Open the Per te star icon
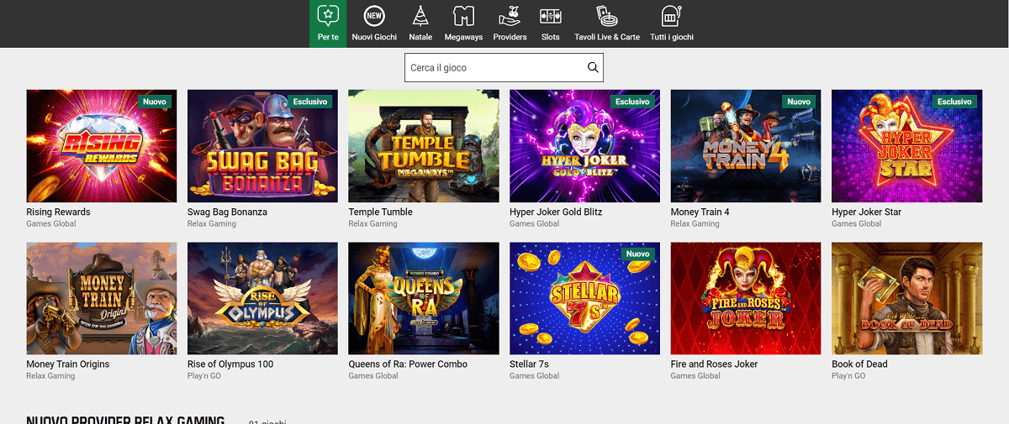 pos(328,15)
